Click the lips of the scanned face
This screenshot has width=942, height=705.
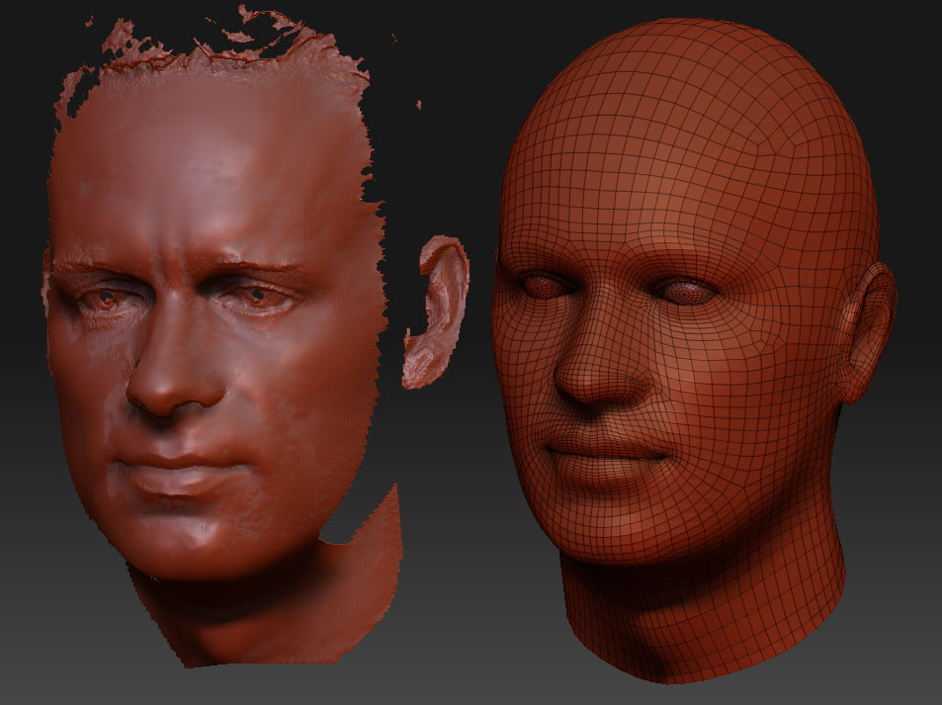(180, 472)
